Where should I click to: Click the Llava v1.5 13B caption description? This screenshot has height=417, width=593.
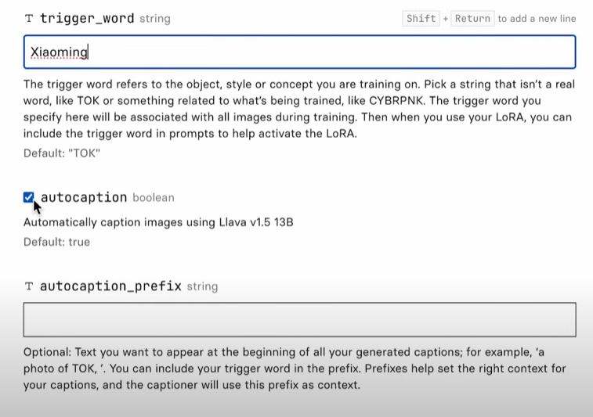158,222
